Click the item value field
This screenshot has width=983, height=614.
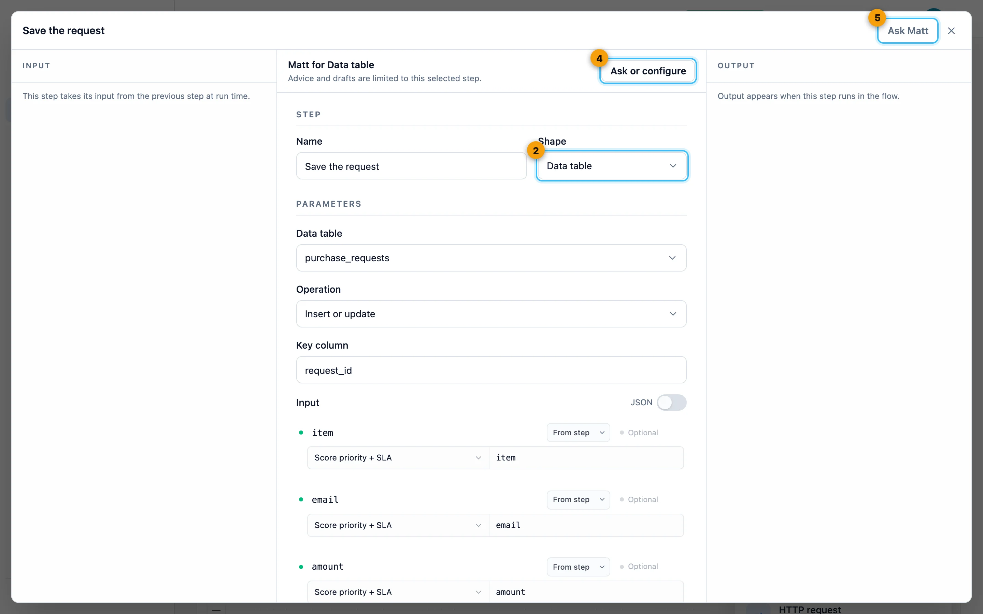click(x=586, y=458)
